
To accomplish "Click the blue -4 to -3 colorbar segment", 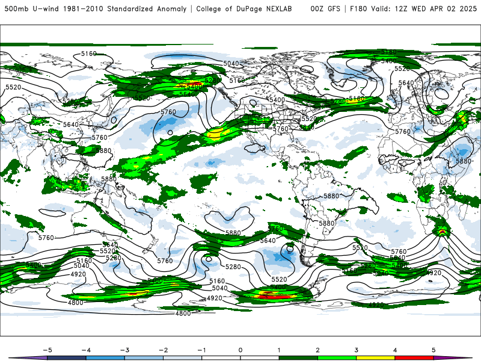I will pos(105,358).
